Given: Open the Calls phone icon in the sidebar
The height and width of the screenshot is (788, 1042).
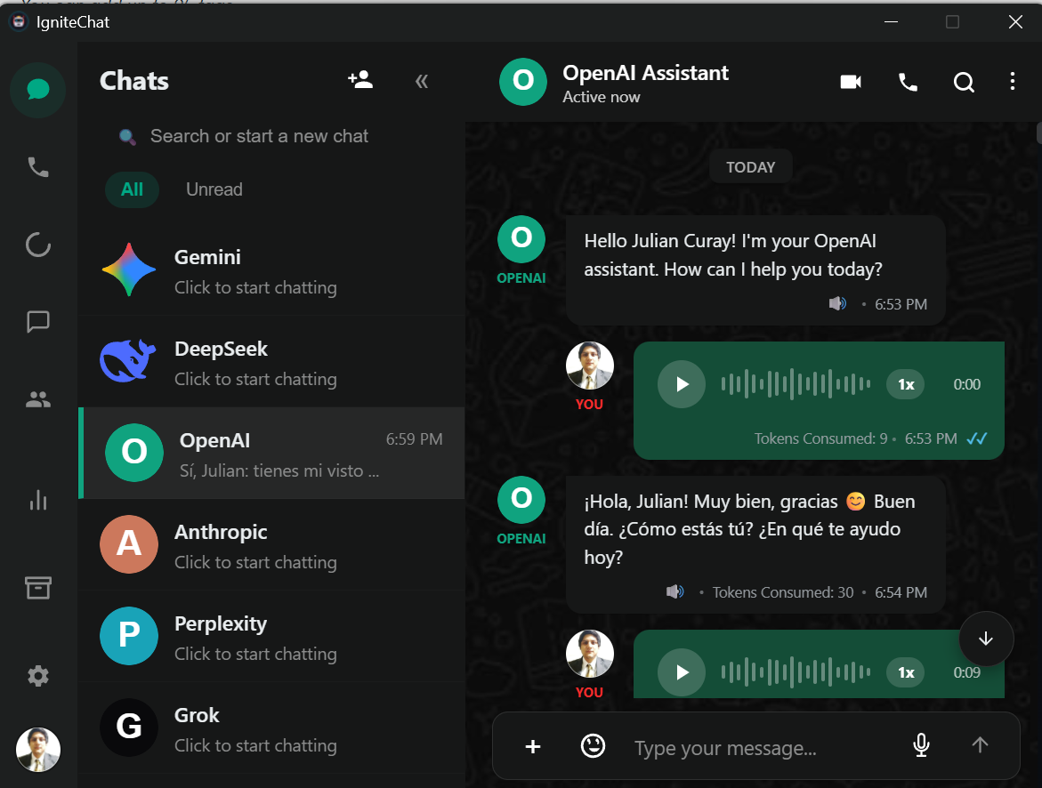Looking at the screenshot, I should coord(38,167).
